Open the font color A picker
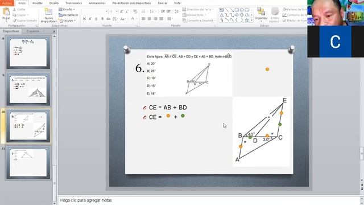Screen dimensions: 364x205 tap(133, 19)
